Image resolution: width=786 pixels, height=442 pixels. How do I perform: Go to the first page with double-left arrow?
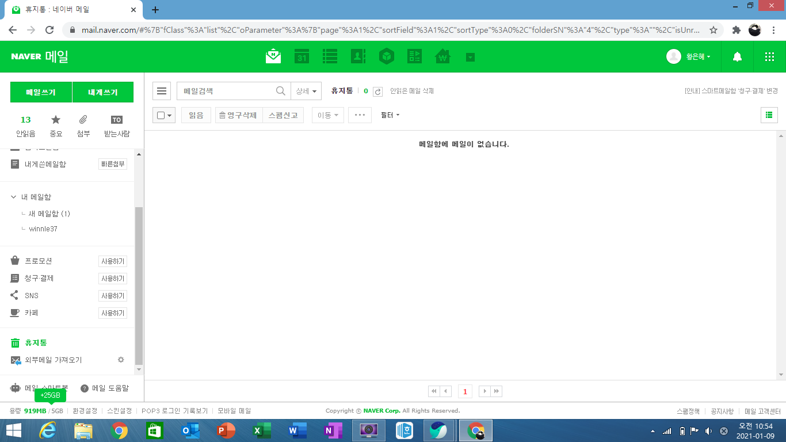coord(434,391)
